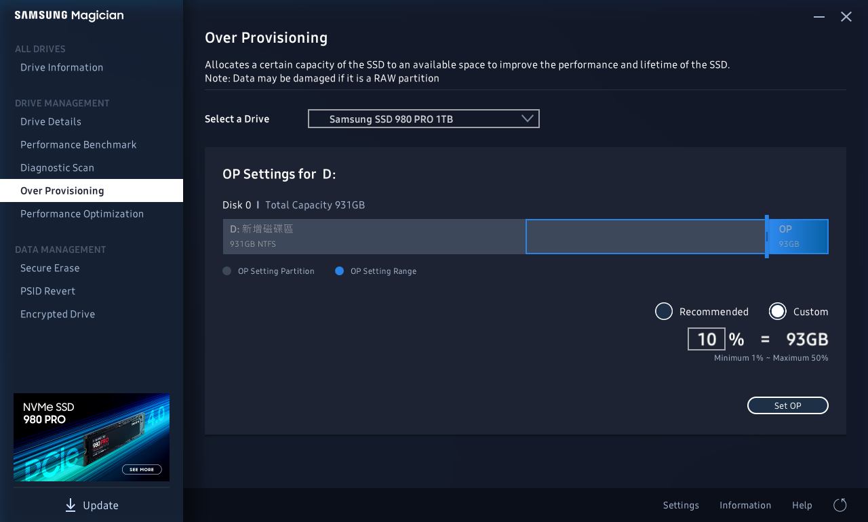Click SEE MORE on 980 PRO ad
This screenshot has height=522, width=868.
coord(142,469)
